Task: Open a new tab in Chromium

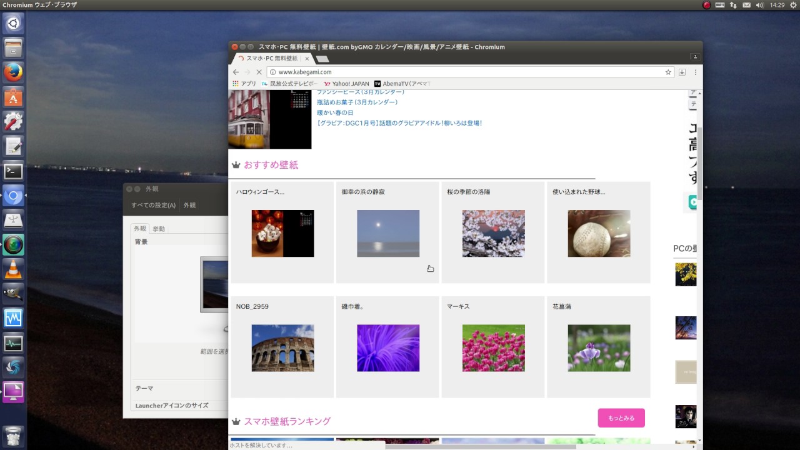Action: (322, 59)
